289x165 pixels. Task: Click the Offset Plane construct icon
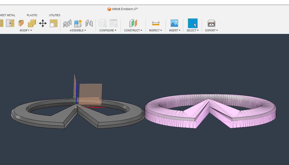133,24
